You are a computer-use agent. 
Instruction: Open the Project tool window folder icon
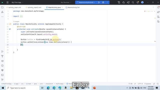2,7
